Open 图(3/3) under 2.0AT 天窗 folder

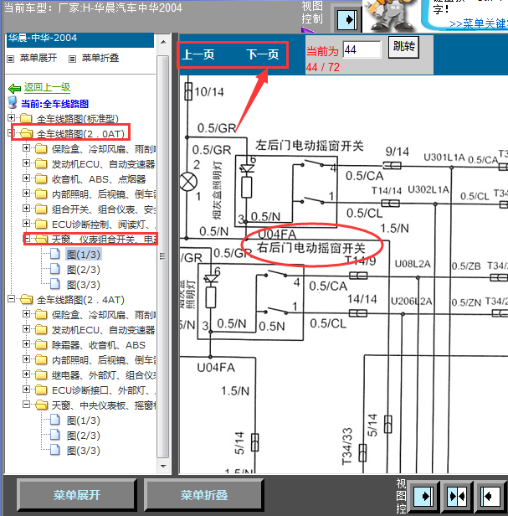click(x=83, y=285)
